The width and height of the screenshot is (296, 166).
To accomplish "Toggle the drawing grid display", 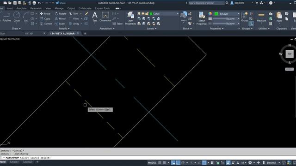I will point(160,163).
